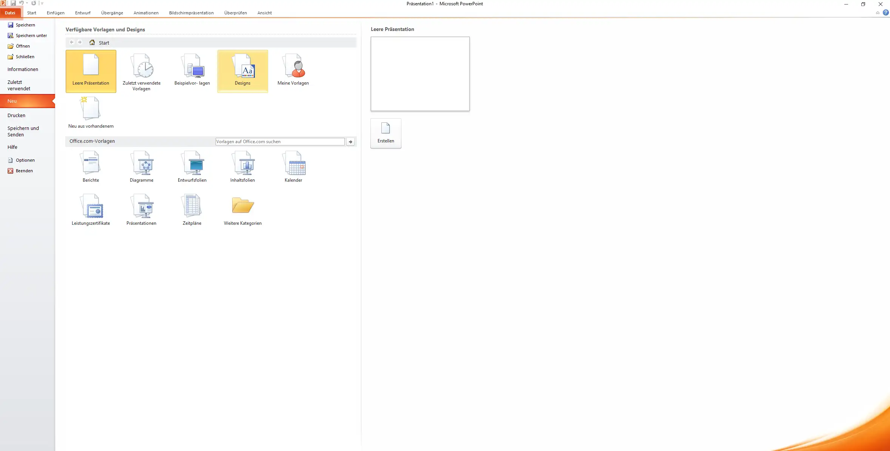This screenshot has width=890, height=451.
Task: Open the undo history dropdown arrow
Action: click(27, 3)
